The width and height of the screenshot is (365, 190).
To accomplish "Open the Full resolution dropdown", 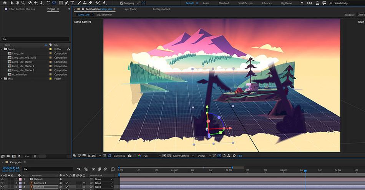I will point(152,156).
